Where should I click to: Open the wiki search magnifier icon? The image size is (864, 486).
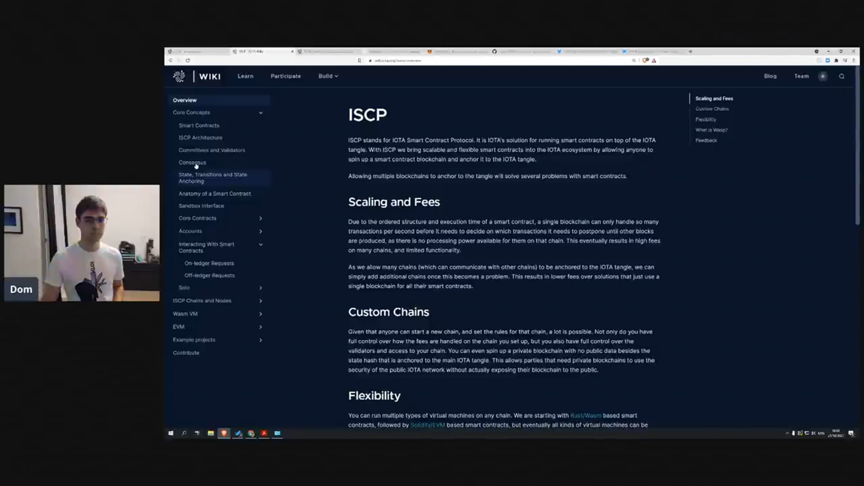(x=841, y=76)
